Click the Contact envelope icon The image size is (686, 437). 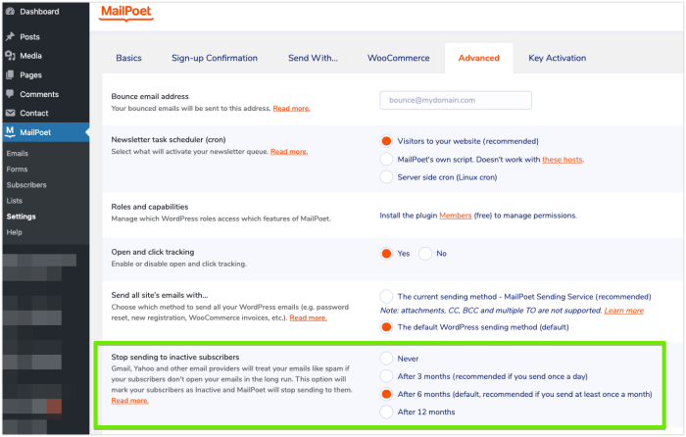[x=10, y=113]
